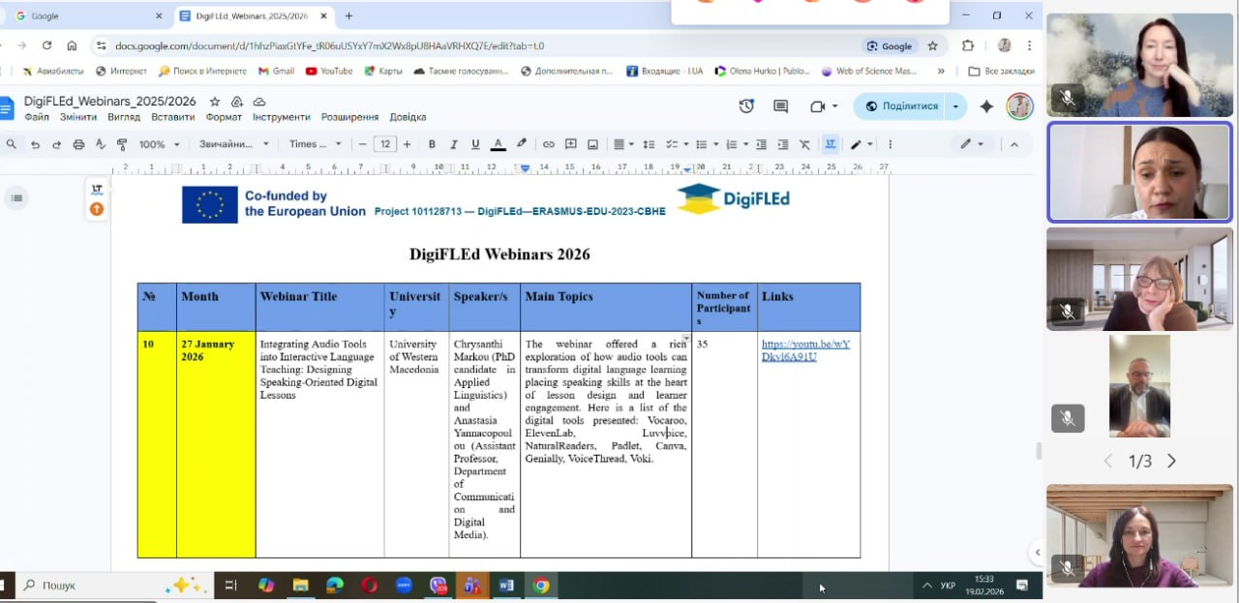
Task: Open the Вставити menu
Action: 172,117
